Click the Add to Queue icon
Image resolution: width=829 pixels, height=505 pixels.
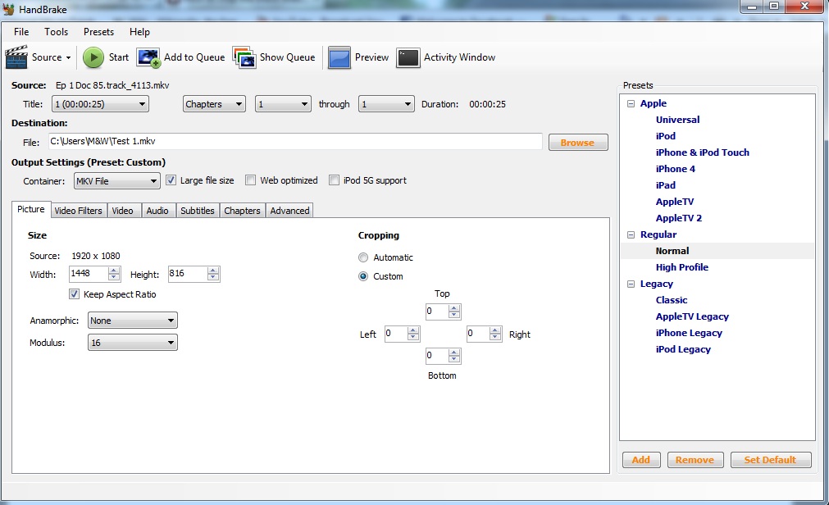148,57
